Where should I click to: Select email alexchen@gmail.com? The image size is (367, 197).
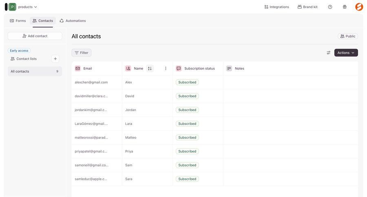pos(91,82)
